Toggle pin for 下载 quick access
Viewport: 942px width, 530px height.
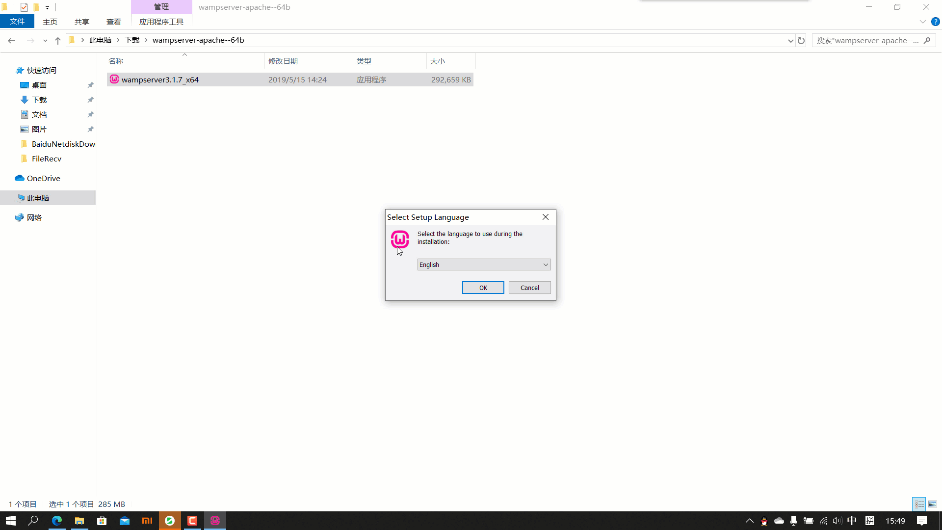pyautogui.click(x=91, y=100)
